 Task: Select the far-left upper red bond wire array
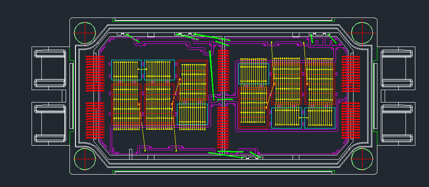[x=95, y=74]
